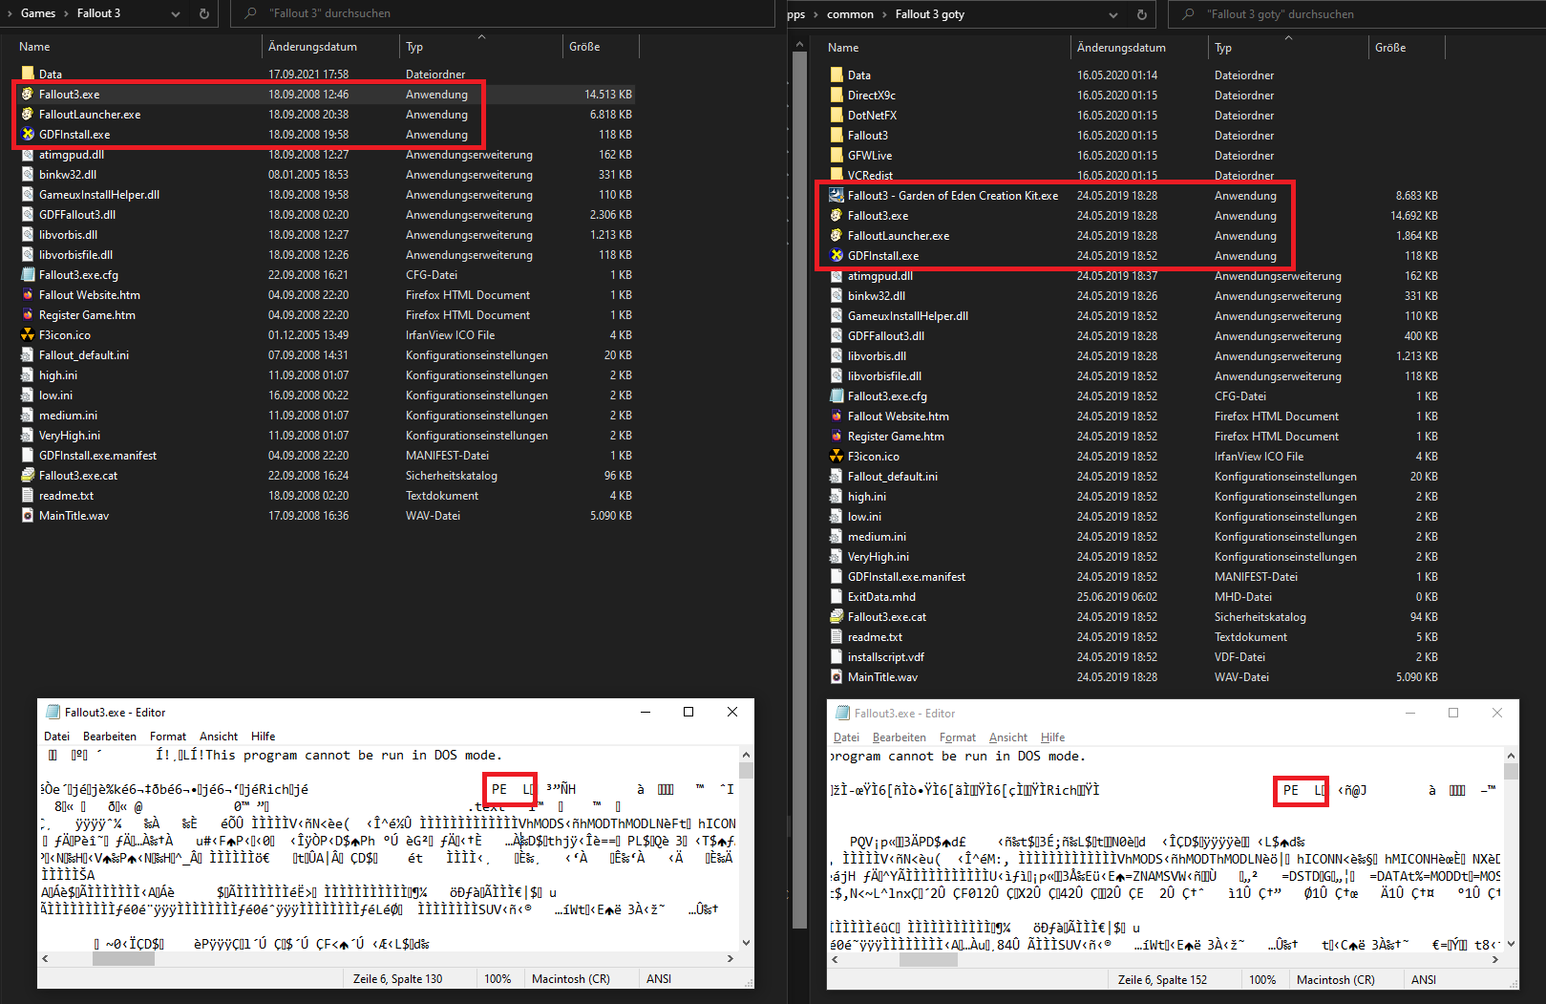Viewport: 1546px width, 1004px height.
Task: Click installscript.vdf file icon in Fallout 3 goty window
Action: [x=837, y=656]
